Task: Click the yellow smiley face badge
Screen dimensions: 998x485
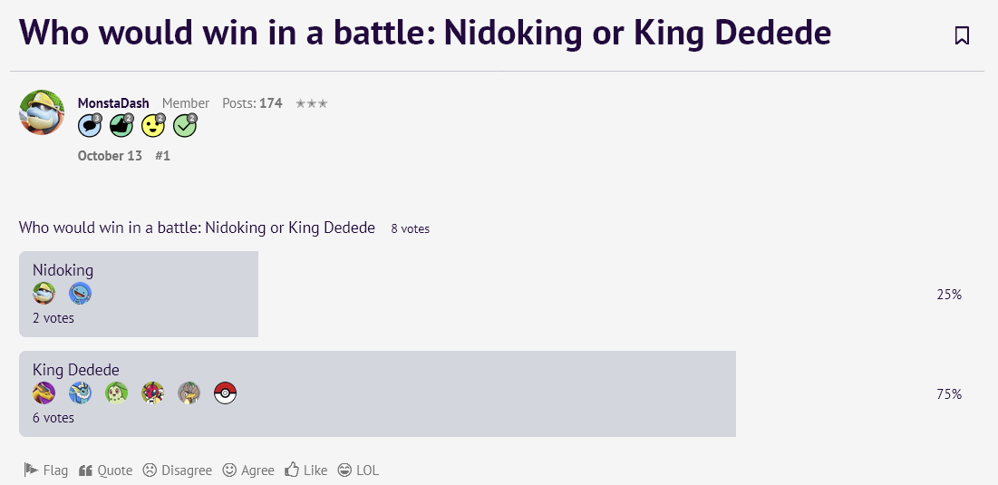Action: [152, 125]
